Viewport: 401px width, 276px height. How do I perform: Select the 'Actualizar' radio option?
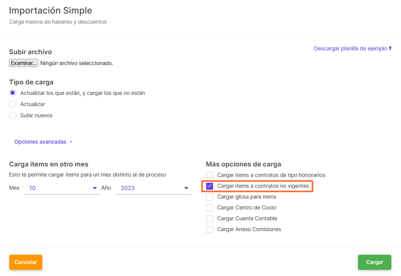pos(12,104)
